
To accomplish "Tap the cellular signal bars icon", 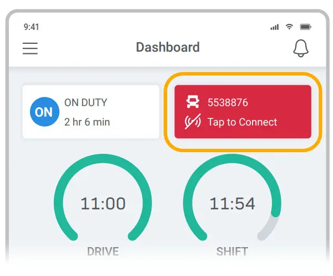I will coord(274,27).
